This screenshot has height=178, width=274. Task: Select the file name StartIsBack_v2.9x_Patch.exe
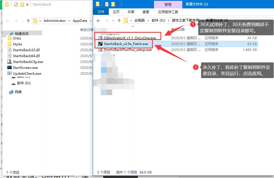click(x=126, y=44)
